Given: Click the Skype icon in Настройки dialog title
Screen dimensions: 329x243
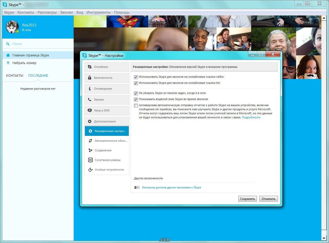Looking at the screenshot, I should [85, 55].
